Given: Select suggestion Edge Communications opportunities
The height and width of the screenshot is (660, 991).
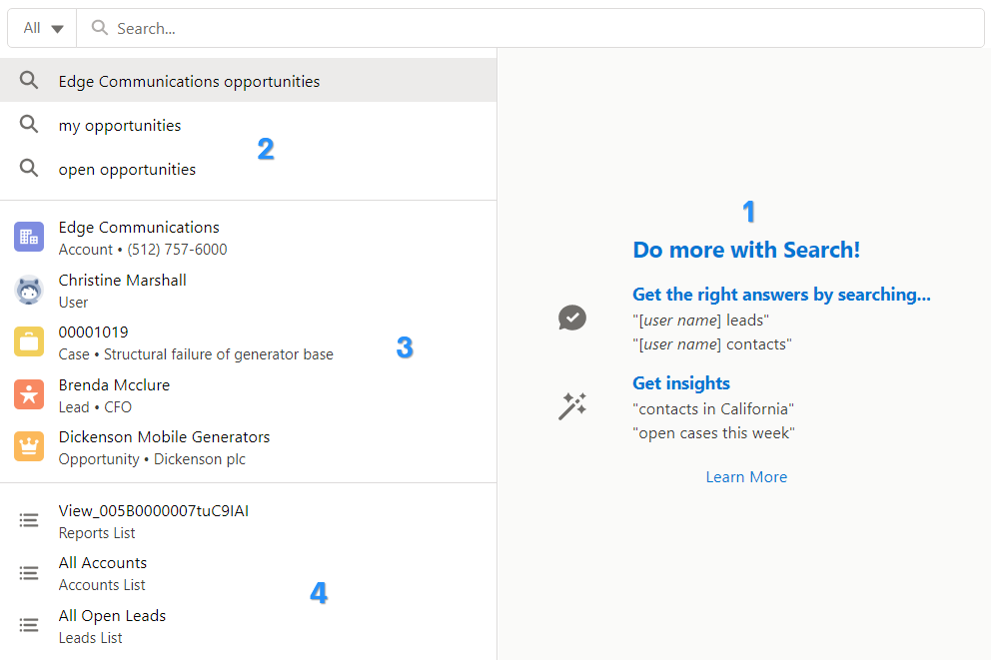Looking at the screenshot, I should point(249,81).
